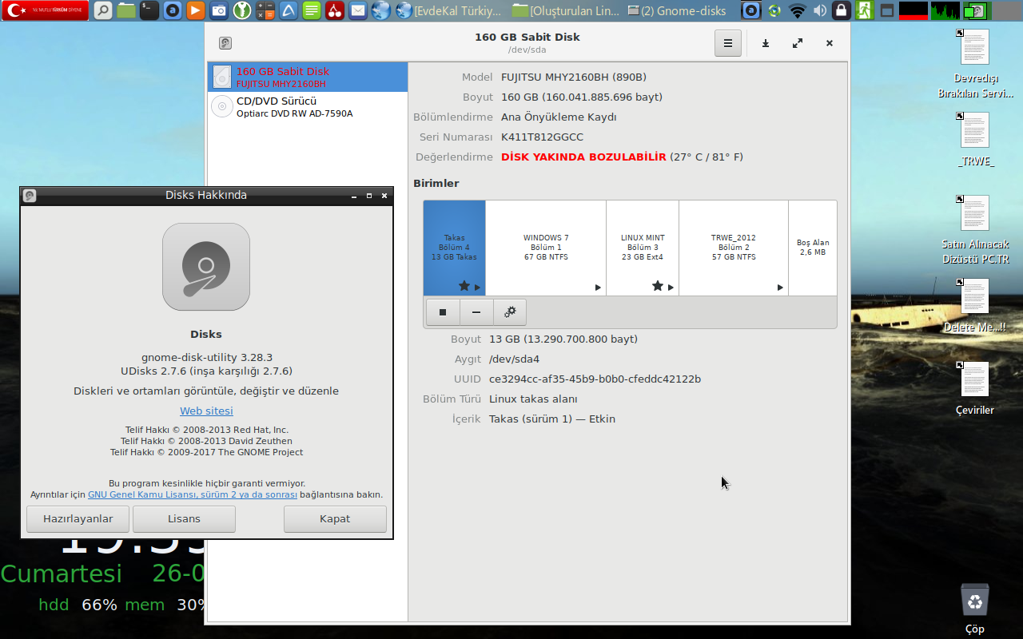Click the DİSK YAKINDA BOZULABİLİR warning
The height and width of the screenshot is (639, 1023).
(583, 157)
